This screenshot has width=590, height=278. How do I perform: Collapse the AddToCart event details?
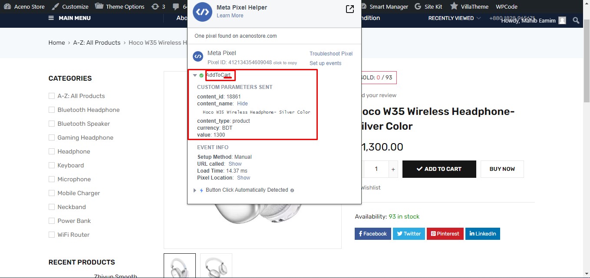(x=195, y=75)
